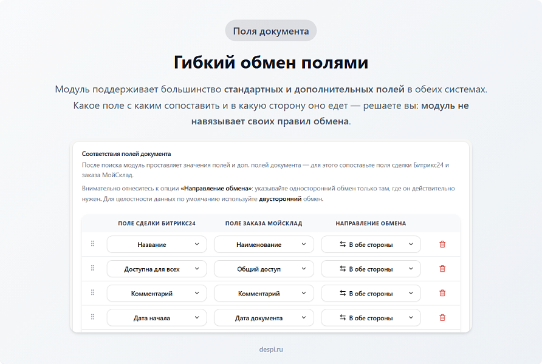Click bold text «Направление обмена» in description
Viewport: 542px width, 364px height.
[x=217, y=189]
